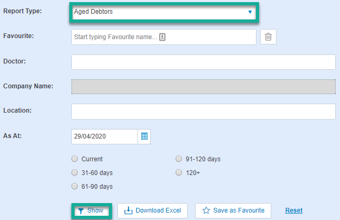340x220 pixels.
Task: Focus the Favourite name search field
Action: (x=164, y=37)
